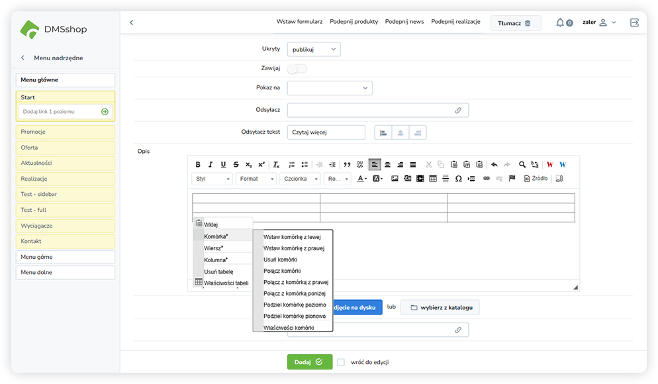Check the 'wróć do edycji' checkbox

[341, 362]
